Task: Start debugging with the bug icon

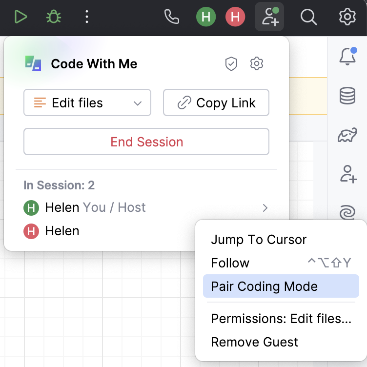Action: (x=54, y=18)
